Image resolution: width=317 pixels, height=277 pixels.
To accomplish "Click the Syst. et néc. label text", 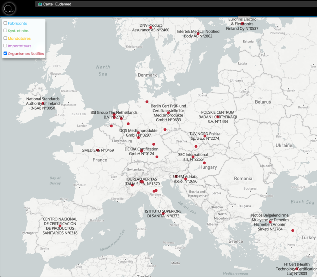I will tap(18, 31).
